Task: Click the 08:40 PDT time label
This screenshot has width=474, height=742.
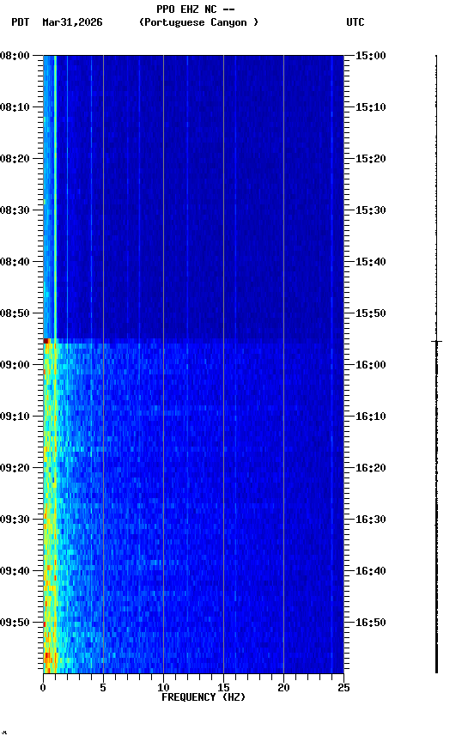Action: click(15, 262)
